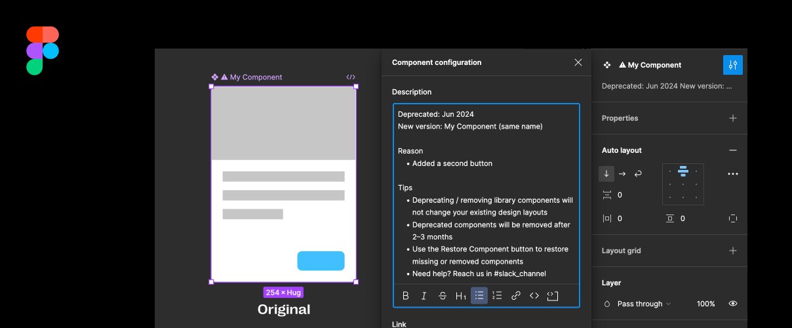Click the blue button in component preview
The width and height of the screenshot is (792, 328).
(321, 260)
